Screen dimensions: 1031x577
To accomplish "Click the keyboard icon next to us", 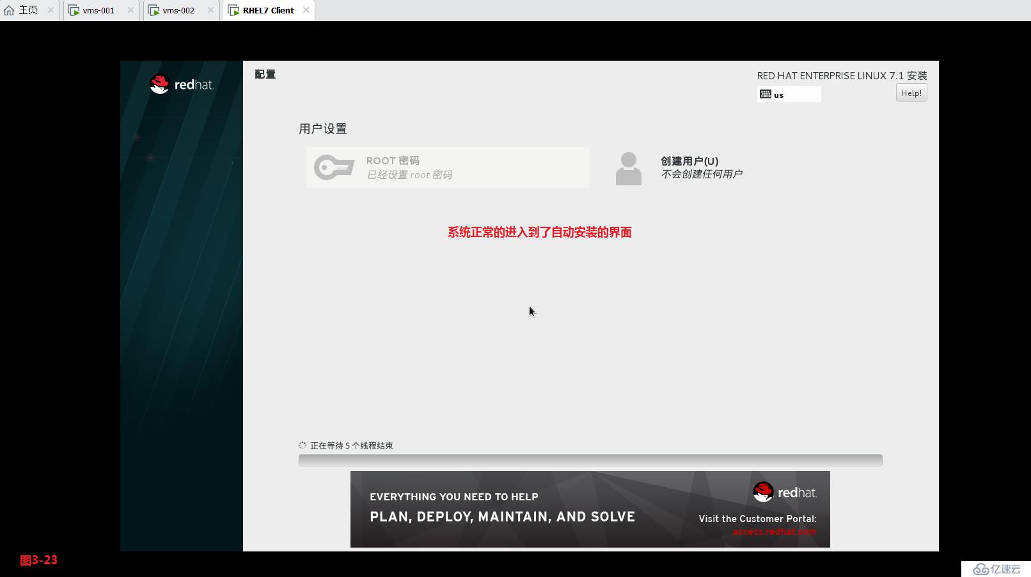I will [765, 94].
